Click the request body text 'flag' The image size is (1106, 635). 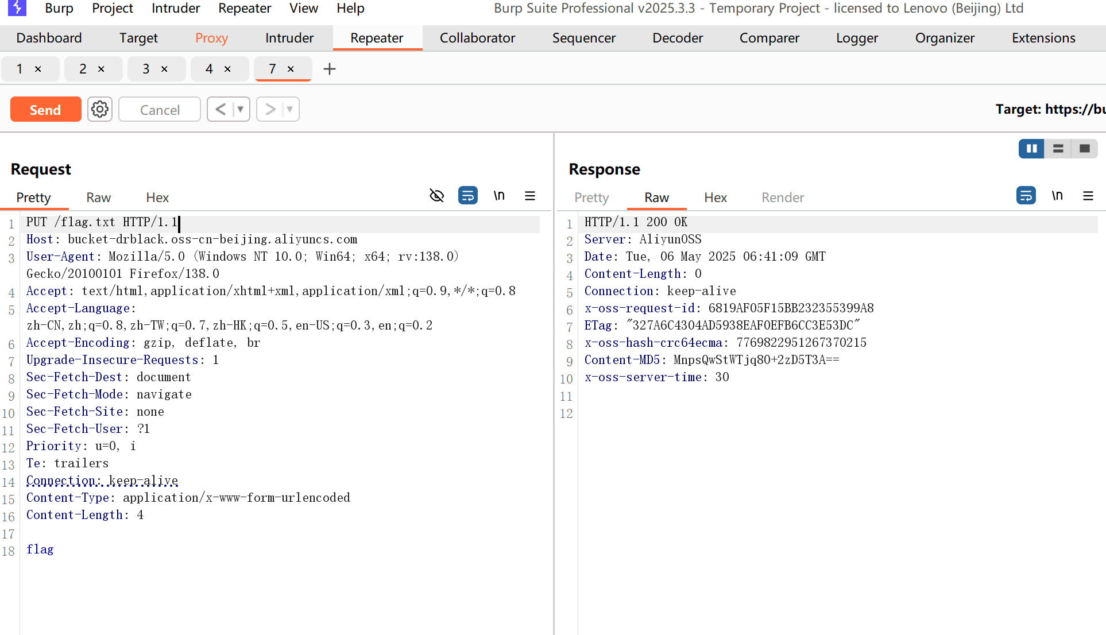pos(40,549)
